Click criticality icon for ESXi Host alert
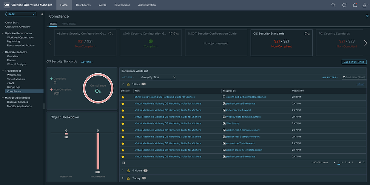The width and height of the screenshot is (370, 185). pyautogui.click(x=123, y=97)
